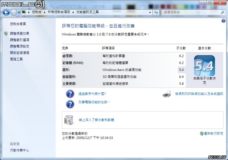Expand the arrow after 所有控制台項目 breadcrumb

(73, 12)
